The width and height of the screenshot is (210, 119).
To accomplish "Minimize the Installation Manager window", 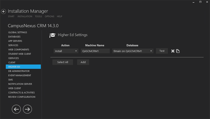I will 193,2.
